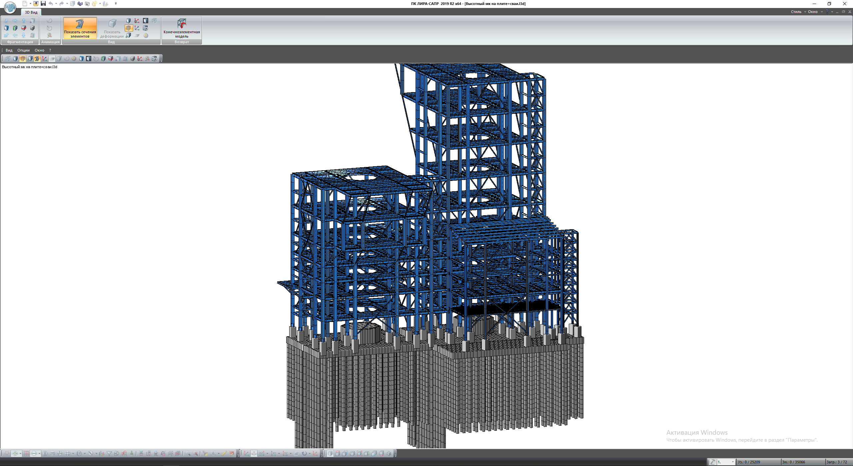The image size is (853, 466).
Task: Click the cube-with-gear settings icon in the Вид ribbon group
Action: pos(146,28)
